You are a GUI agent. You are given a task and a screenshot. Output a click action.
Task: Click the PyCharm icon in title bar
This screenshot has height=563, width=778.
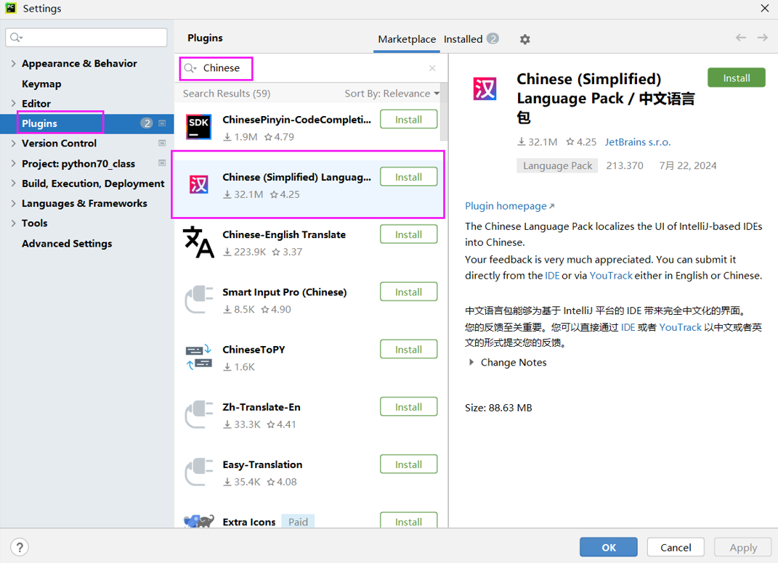click(x=10, y=9)
